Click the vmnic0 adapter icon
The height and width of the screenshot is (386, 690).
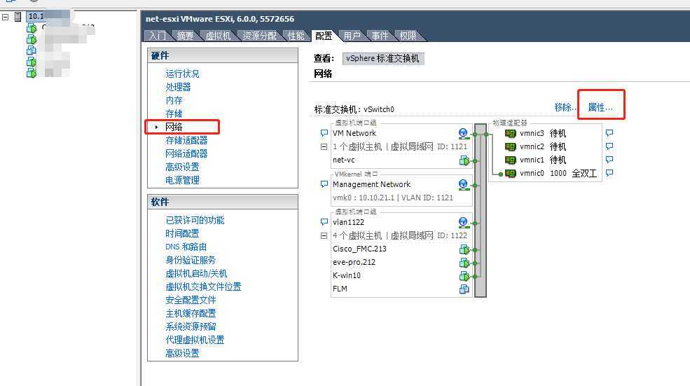point(511,174)
